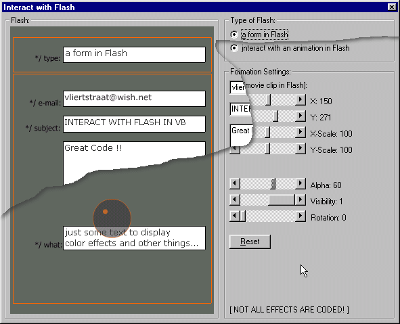Click right arrow of Y position scrollbar
This screenshot has height=324, width=400.
pyautogui.click(x=301, y=116)
